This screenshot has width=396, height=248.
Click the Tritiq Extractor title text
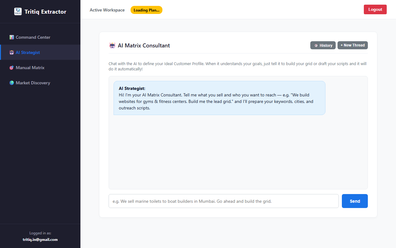click(x=45, y=12)
